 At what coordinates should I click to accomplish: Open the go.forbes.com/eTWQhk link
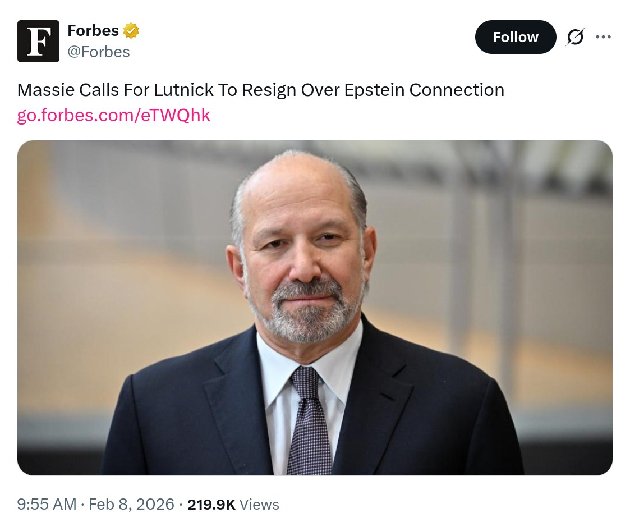(114, 115)
